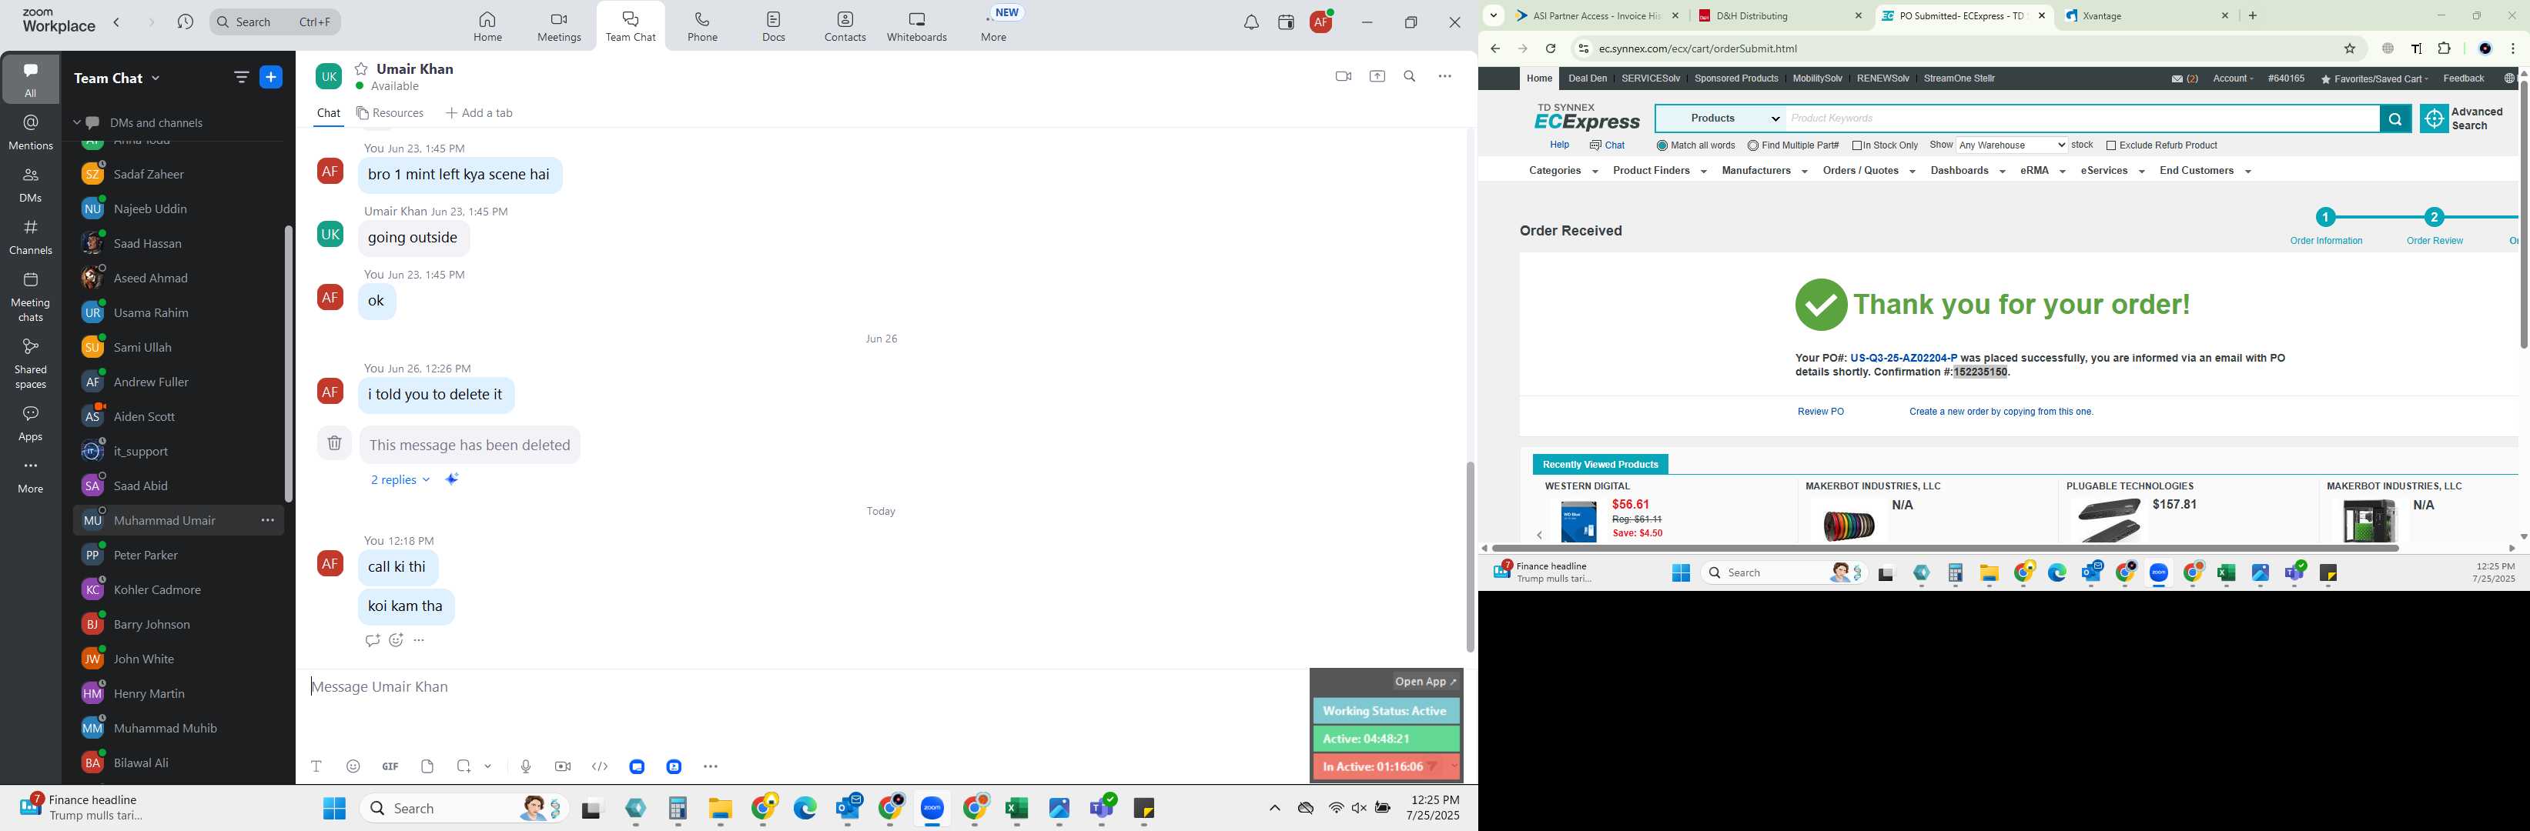The height and width of the screenshot is (831, 2530).
Task: Record an audio message with the microphone
Action: point(527,766)
